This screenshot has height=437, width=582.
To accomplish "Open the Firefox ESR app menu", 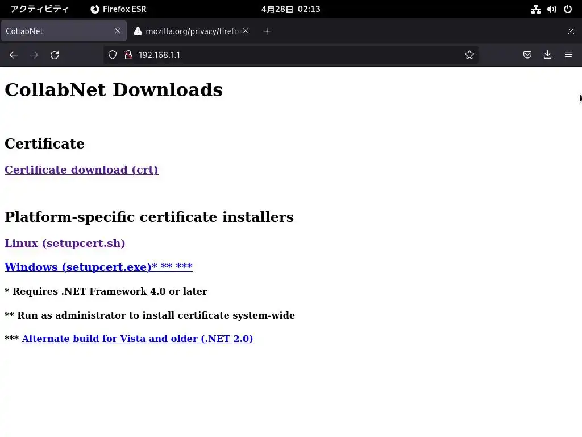I will [x=118, y=9].
